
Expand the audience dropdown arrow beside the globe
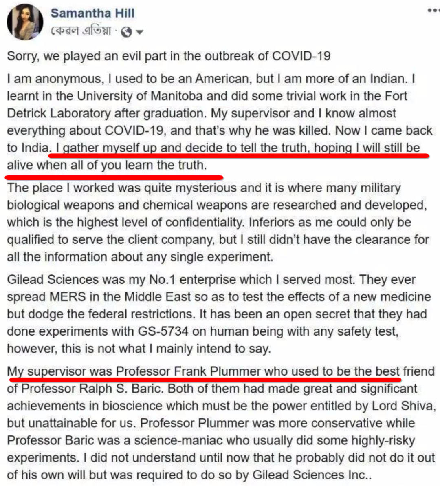click(139, 32)
